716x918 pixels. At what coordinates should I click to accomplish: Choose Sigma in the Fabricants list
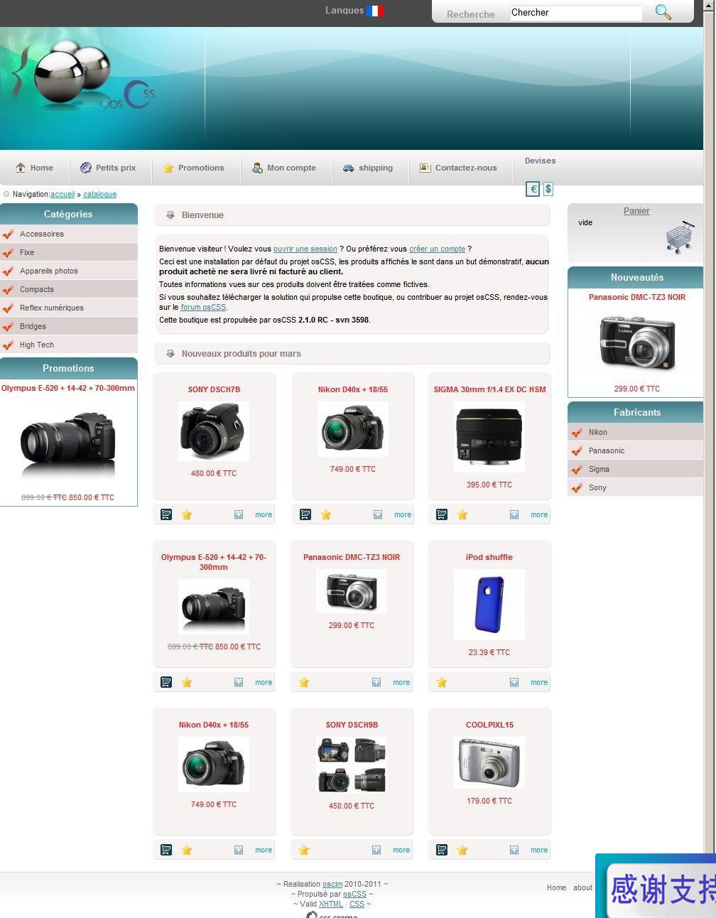(x=636, y=469)
